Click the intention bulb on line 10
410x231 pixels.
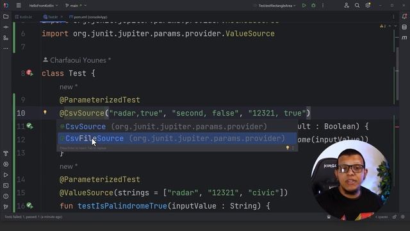point(45,112)
